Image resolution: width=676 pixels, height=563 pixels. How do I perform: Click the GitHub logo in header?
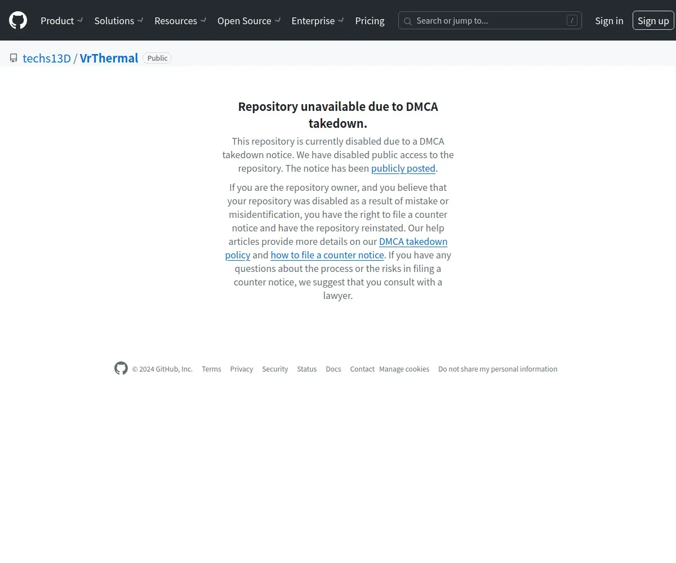[18, 21]
